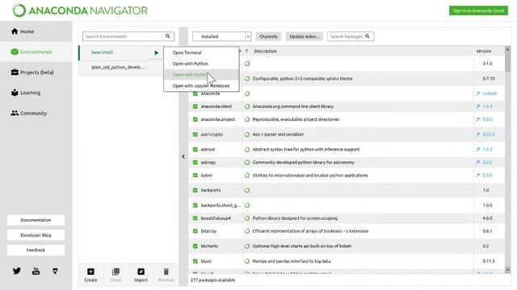Toggle the babel package checkbox
This screenshot has width=517, height=290.
pyautogui.click(x=195, y=176)
